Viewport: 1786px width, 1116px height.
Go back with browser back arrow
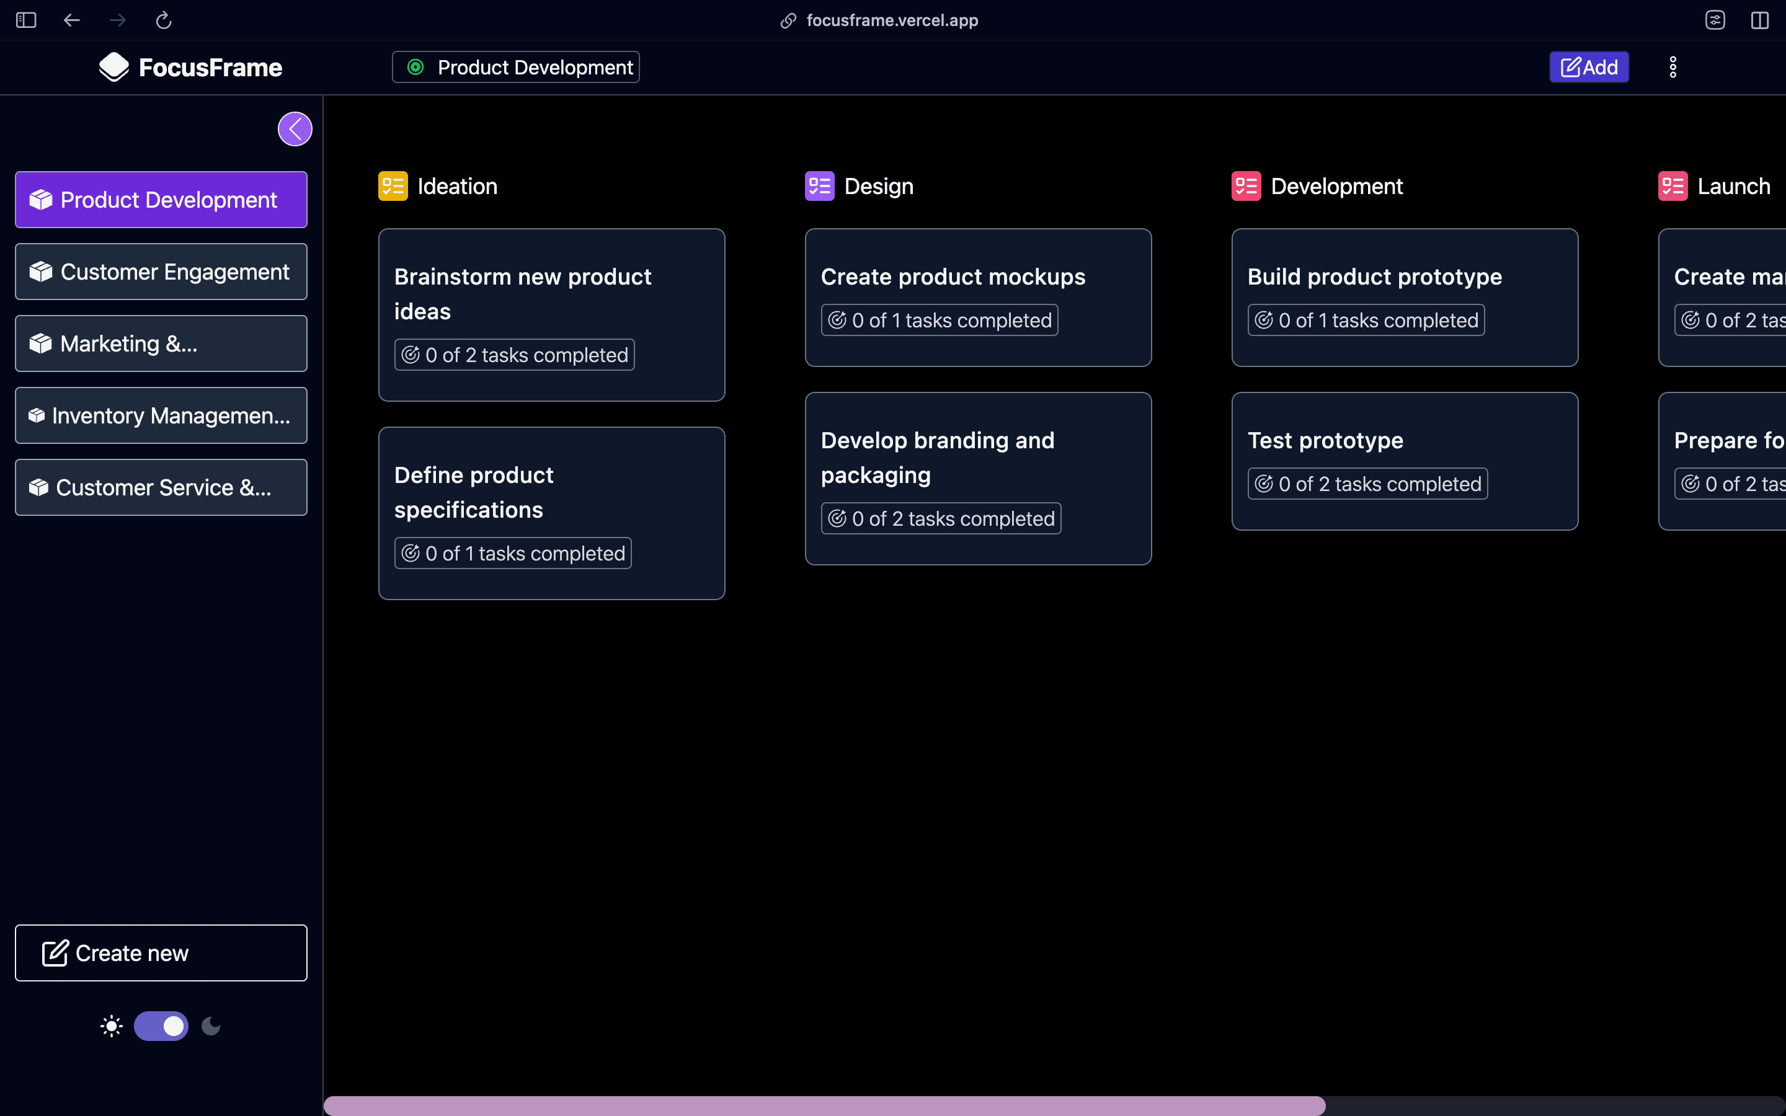[71, 20]
